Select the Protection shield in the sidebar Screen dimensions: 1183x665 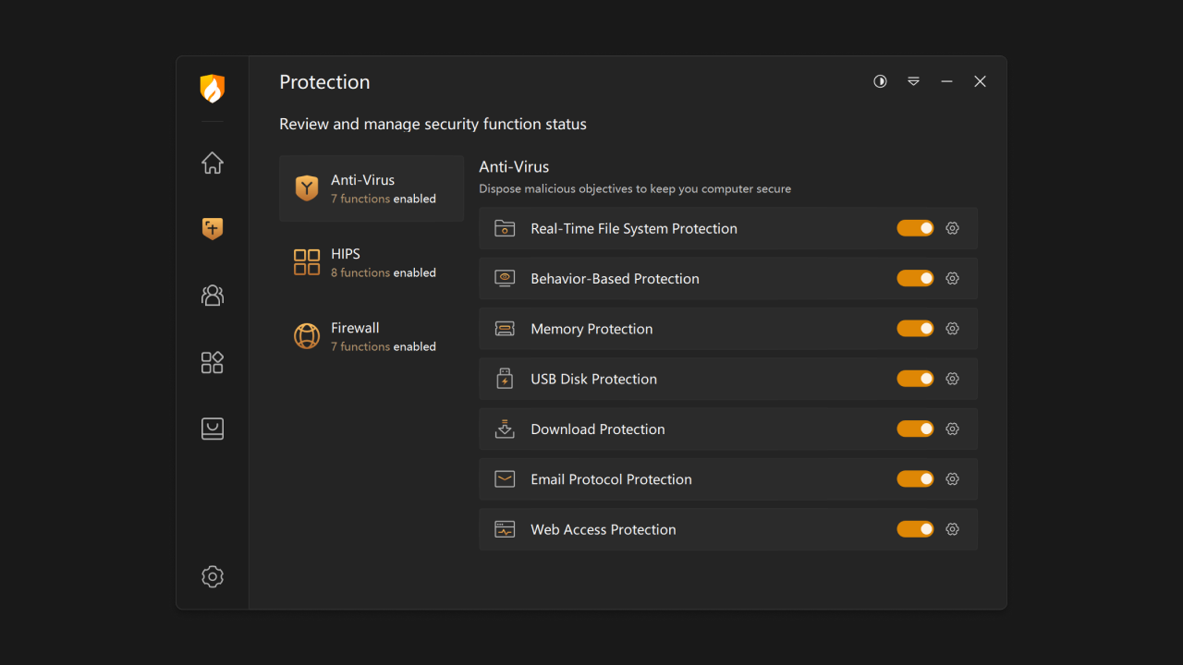coord(212,228)
